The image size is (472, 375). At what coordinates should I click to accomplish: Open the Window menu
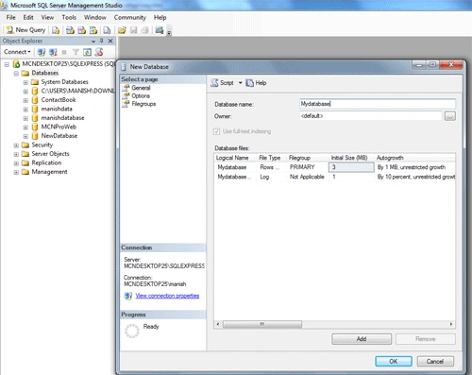pos(94,17)
